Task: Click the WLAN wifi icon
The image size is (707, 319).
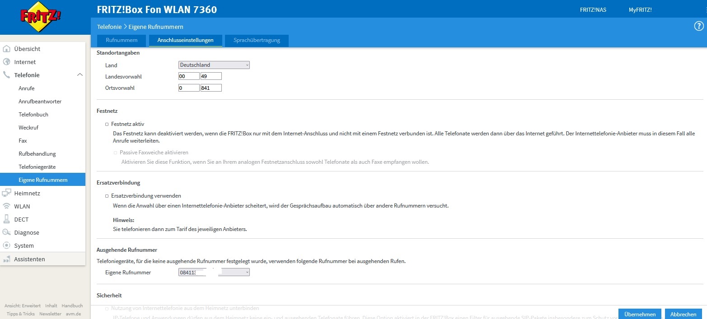Action: [6, 206]
